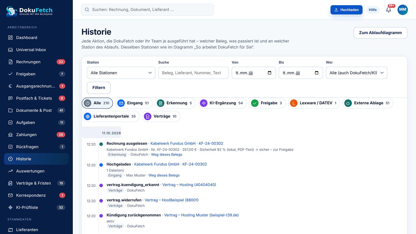Select the KI-Ergänzung station filter chip
This screenshot has width=416, height=234.
222,103
